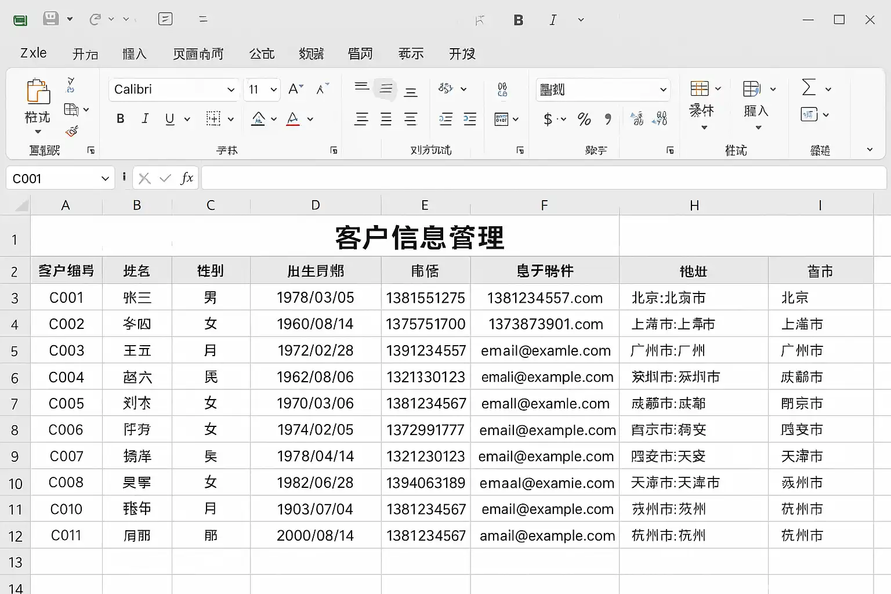Click the red font color button
This screenshot has width=891, height=594.
293,119
